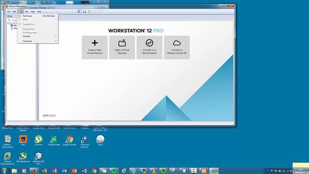The image size is (309, 174).
Task: Click Connect to VMware vCloud Air tile
Action: [177, 47]
